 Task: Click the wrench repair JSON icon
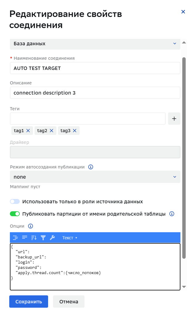coord(52,238)
